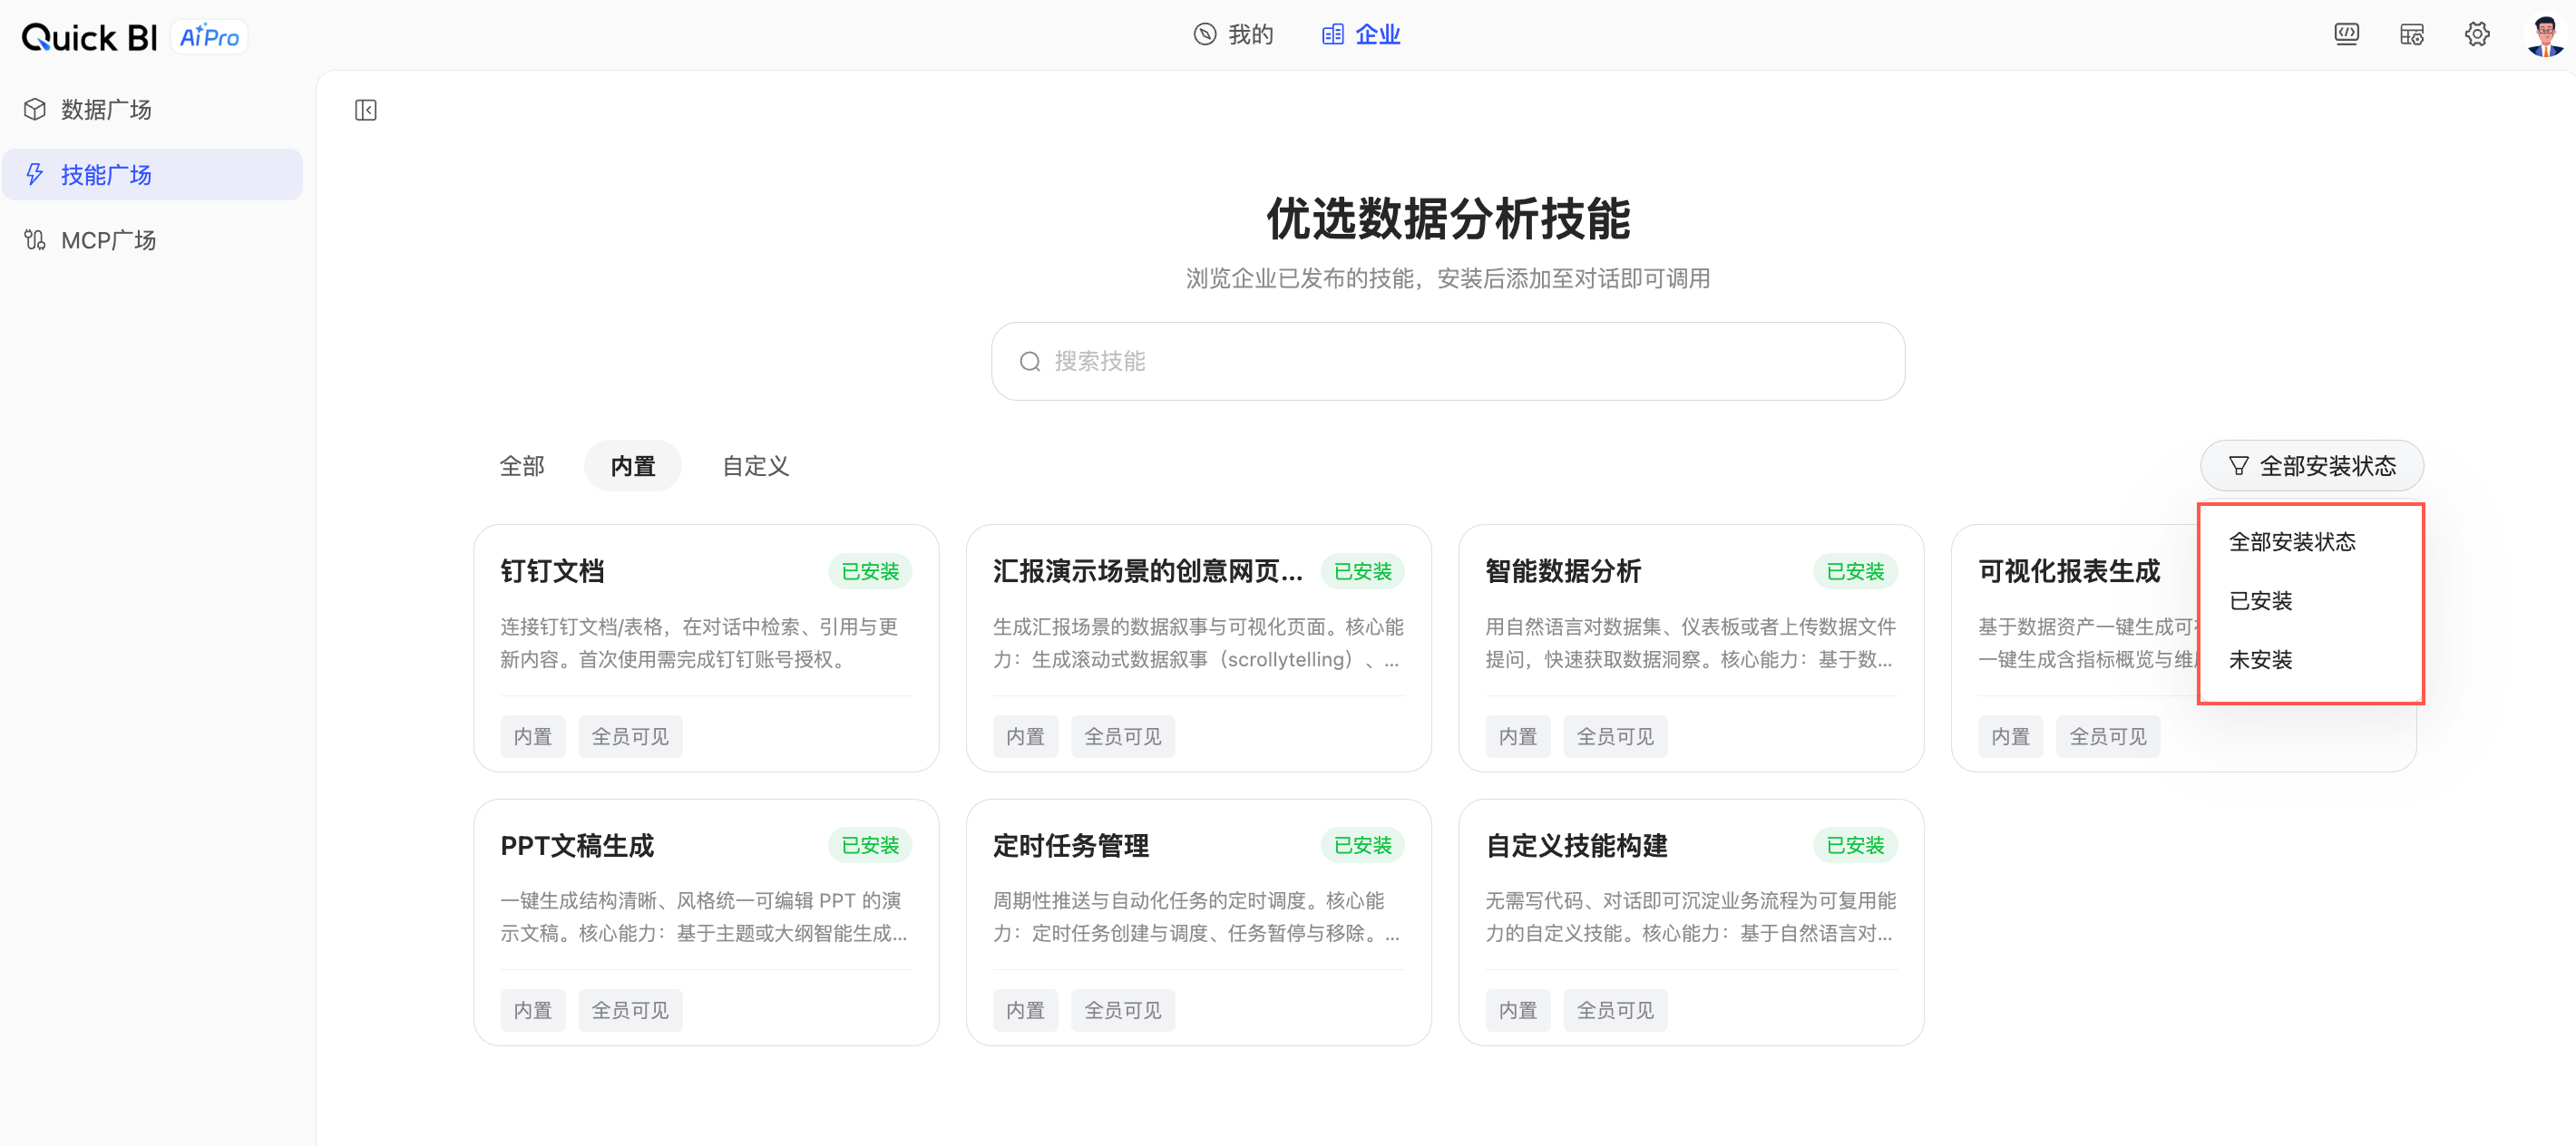This screenshot has height=1146, width=2576.
Task: Choose 未安装 in the filter dropdown list
Action: pyautogui.click(x=2260, y=659)
